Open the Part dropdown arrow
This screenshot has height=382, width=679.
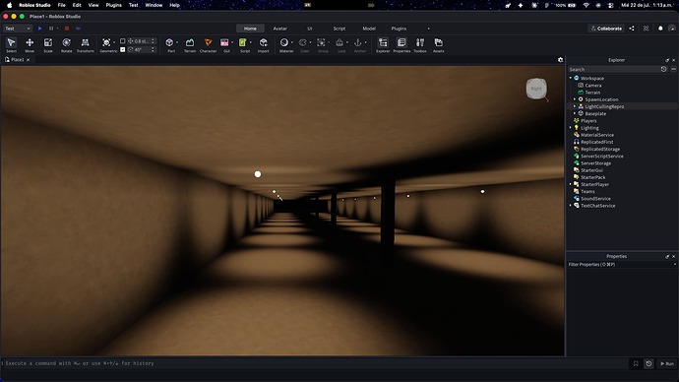click(x=177, y=42)
